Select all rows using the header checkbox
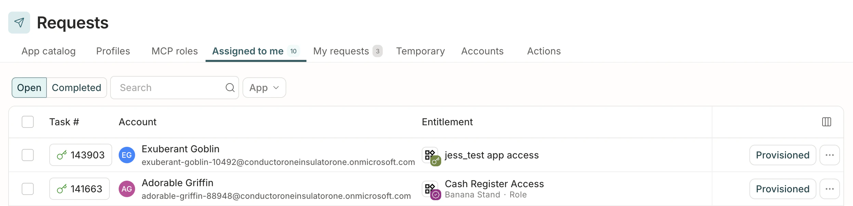 click(x=27, y=122)
